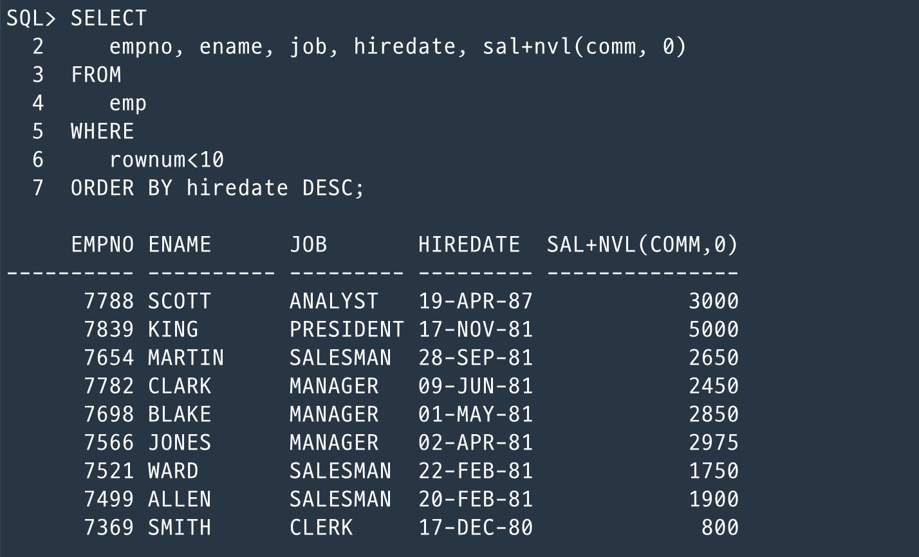Click the JOB column header
919x557 pixels.
[x=308, y=244]
